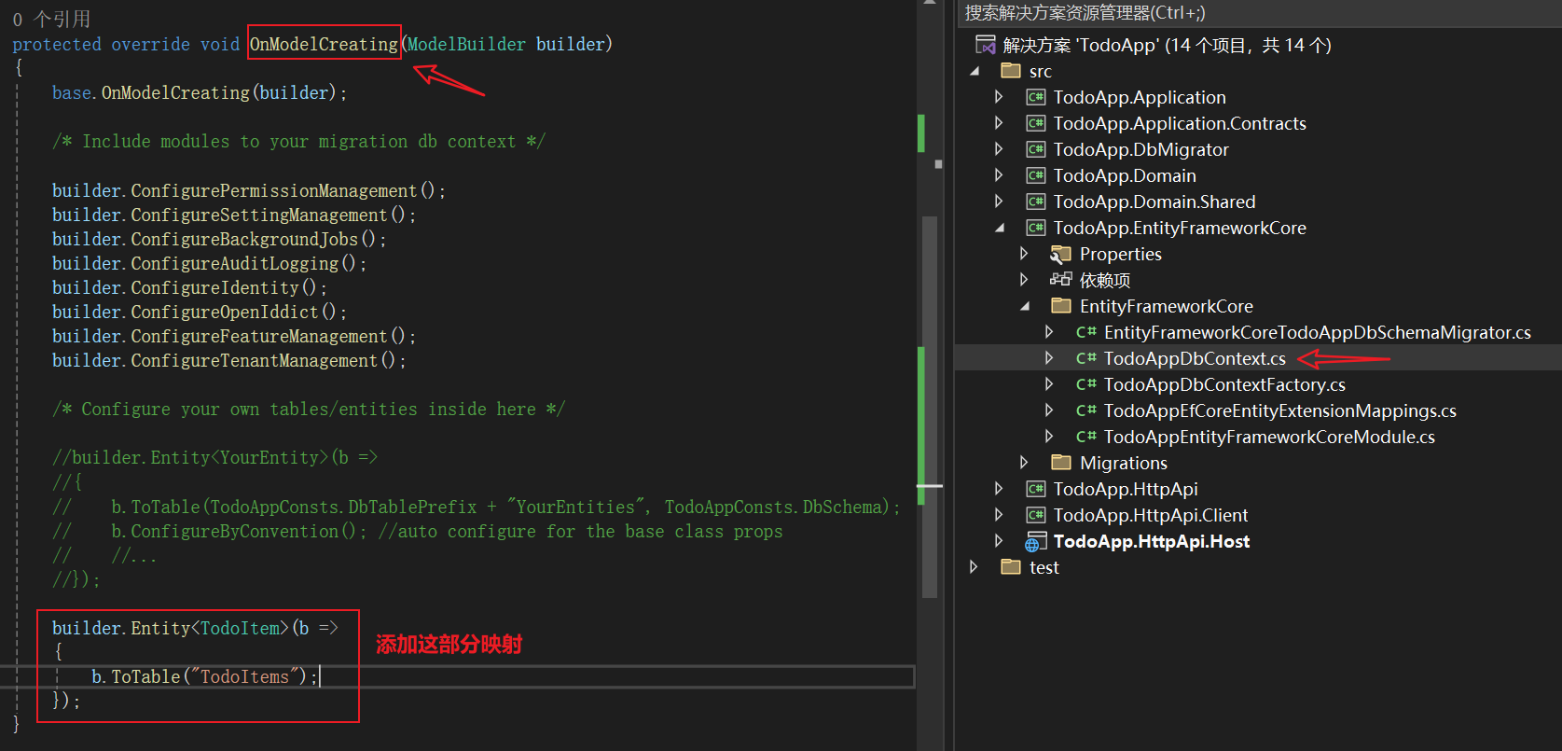Click the 'builder.Entity<TodoItem>(b =>' line

pyautogui.click(x=195, y=628)
